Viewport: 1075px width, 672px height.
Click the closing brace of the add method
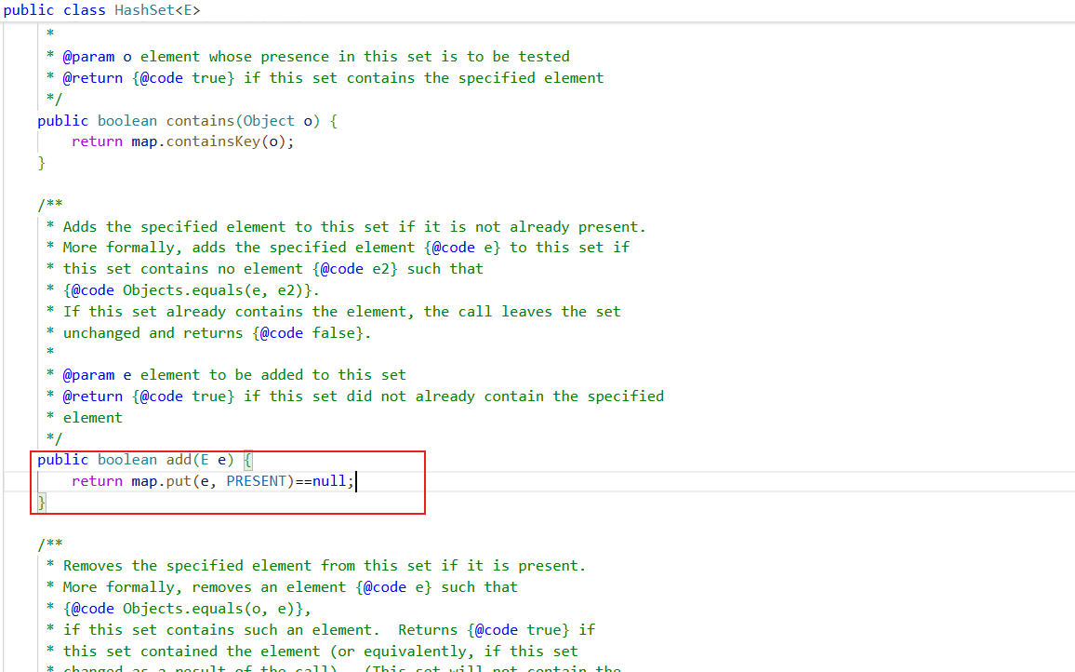tap(42, 503)
